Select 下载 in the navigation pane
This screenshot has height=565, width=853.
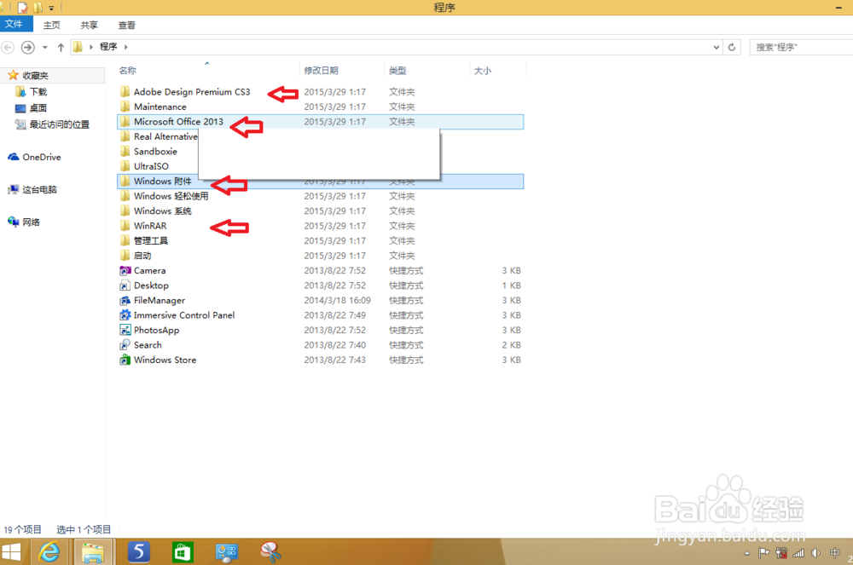coord(38,92)
